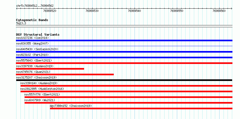Screen dimensions: 240x119
Task: Open nsv2812995 (Huddleston2016) variant label
Action: (x=42, y=89)
